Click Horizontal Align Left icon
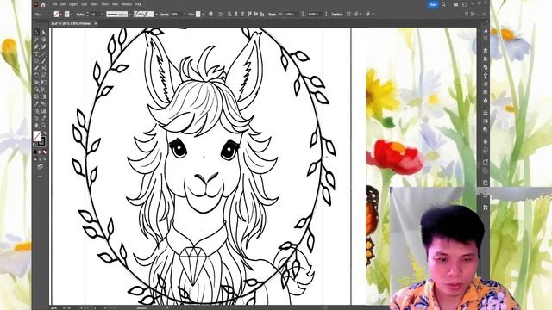The height and width of the screenshot is (310, 552). tap(230, 14)
